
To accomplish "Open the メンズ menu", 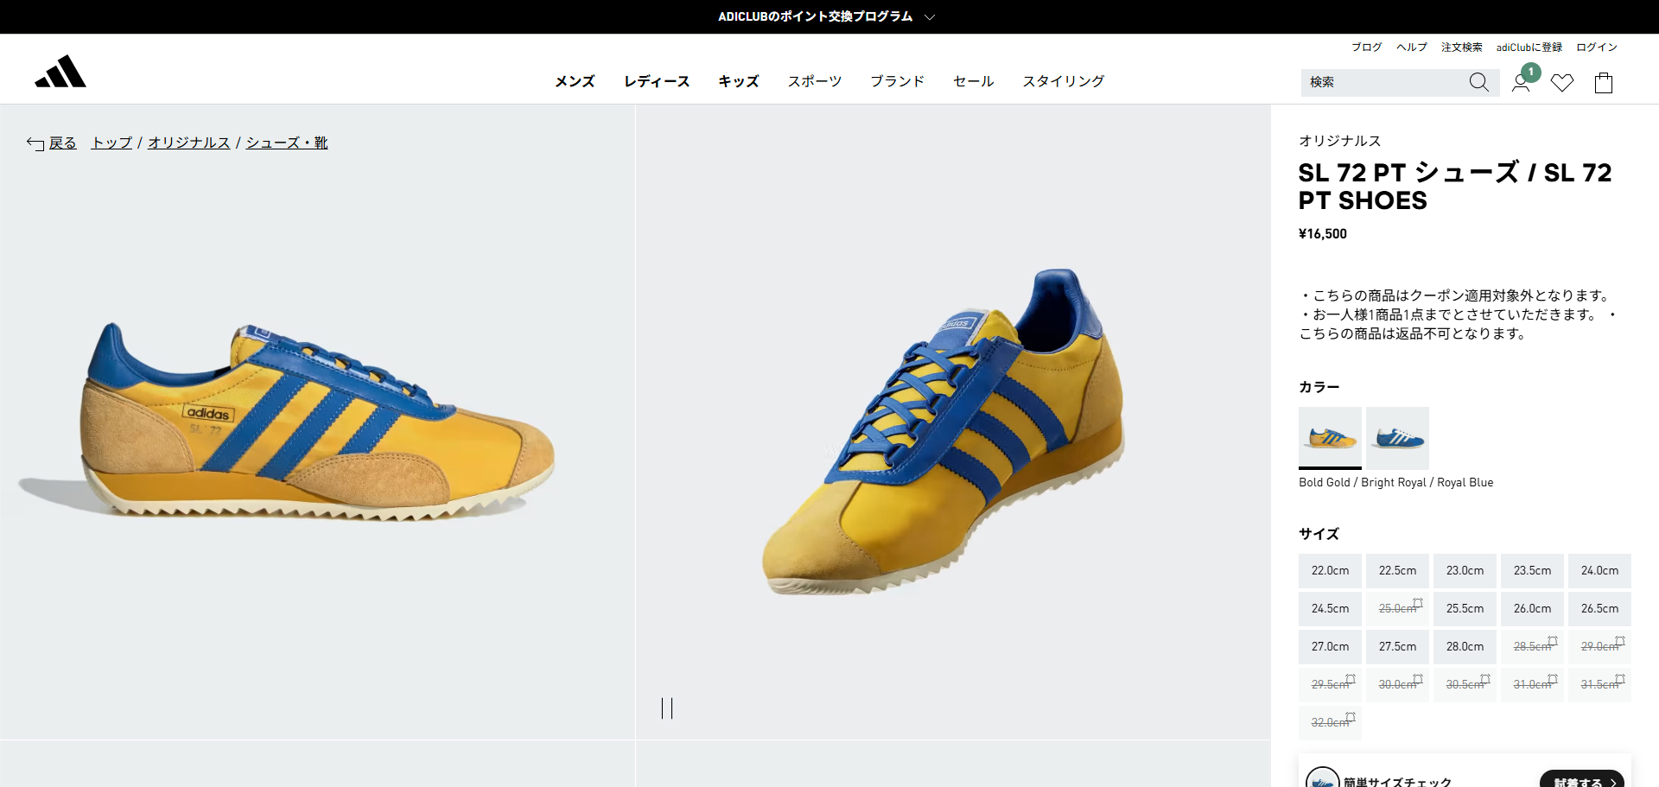I will (x=575, y=81).
